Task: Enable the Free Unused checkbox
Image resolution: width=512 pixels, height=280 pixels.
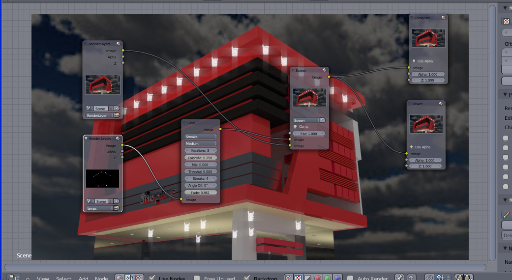Action: pyautogui.click(x=197, y=278)
